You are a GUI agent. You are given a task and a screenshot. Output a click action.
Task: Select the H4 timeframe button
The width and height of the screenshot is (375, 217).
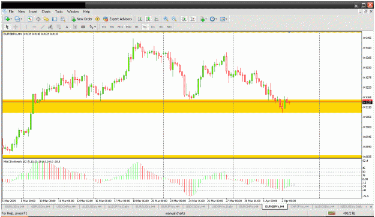tap(145, 27)
